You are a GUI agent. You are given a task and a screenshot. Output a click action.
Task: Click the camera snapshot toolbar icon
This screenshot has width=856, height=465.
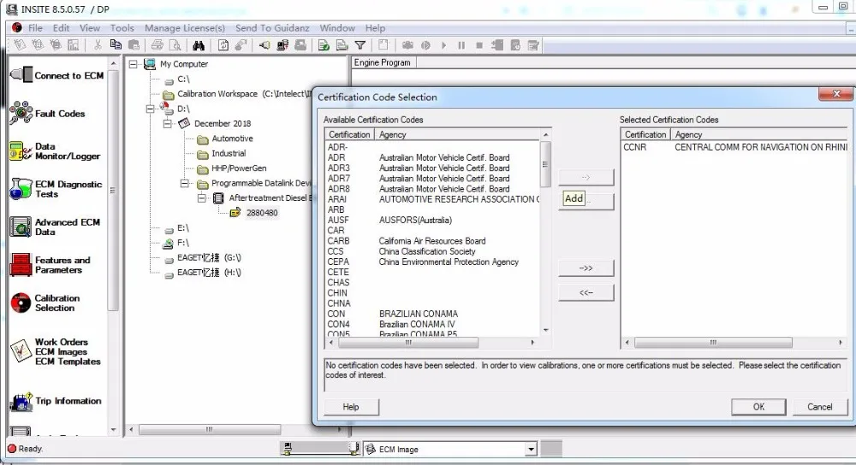tap(407, 45)
